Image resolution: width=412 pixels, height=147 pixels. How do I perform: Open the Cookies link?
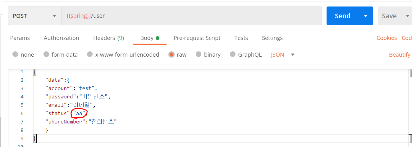coord(387,38)
